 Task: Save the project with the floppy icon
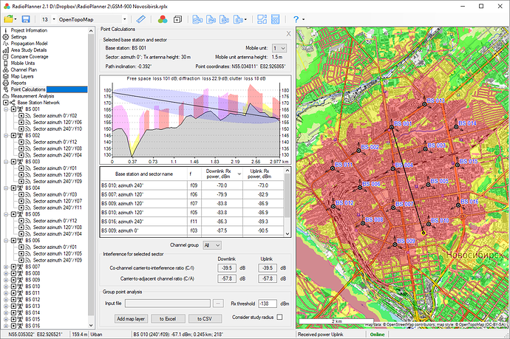[26, 19]
